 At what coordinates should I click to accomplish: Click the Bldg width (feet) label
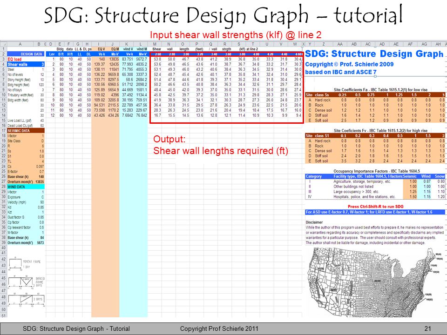pyautogui.click(x=18, y=100)
